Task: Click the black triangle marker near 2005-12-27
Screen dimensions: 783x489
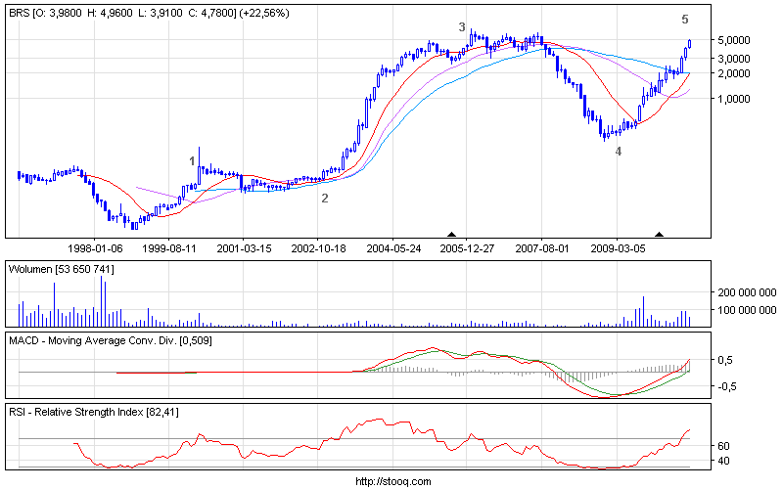Action: [x=451, y=234]
